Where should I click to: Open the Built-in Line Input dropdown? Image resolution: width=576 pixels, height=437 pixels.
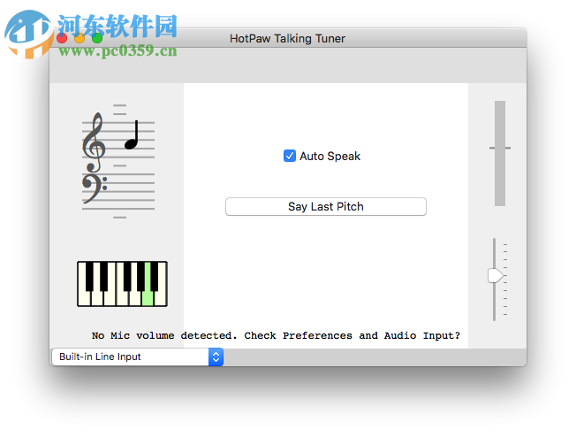coord(138,356)
